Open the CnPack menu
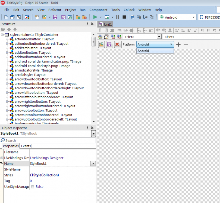The width and height of the screenshot is (220, 203). tap(129, 10)
